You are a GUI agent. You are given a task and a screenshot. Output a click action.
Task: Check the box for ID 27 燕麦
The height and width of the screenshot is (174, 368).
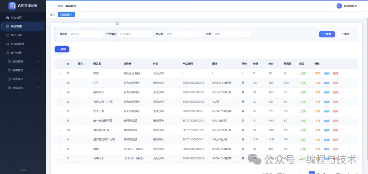[x=58, y=73]
